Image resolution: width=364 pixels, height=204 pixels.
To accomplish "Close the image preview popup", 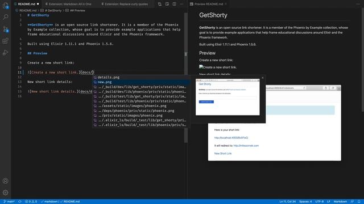I will tap(263, 78).
